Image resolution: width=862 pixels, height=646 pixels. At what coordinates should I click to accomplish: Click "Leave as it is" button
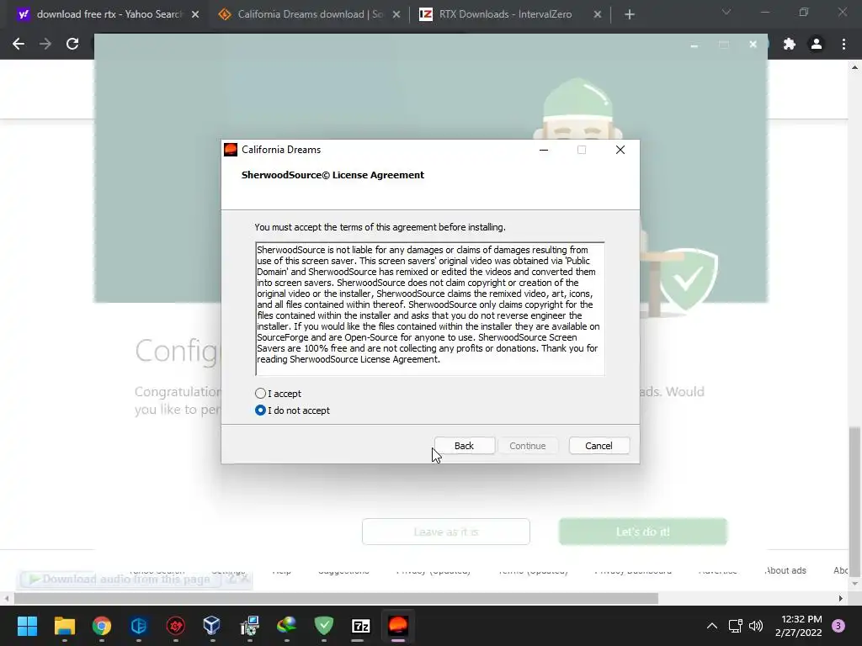point(446,532)
